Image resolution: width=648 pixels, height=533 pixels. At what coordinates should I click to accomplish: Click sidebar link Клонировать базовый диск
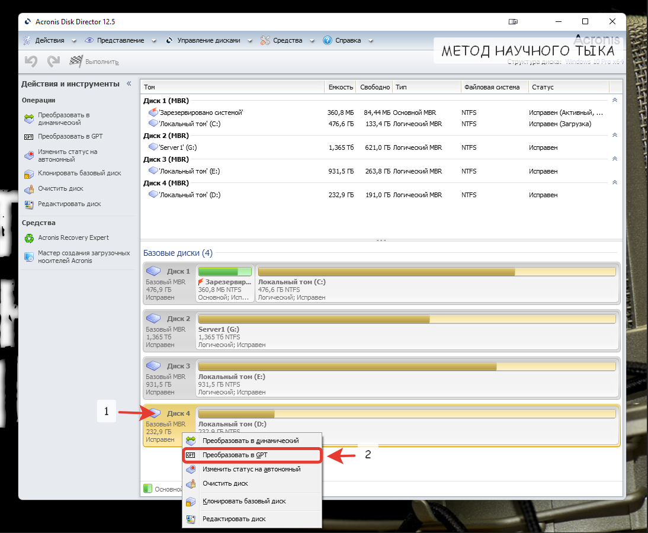click(79, 173)
